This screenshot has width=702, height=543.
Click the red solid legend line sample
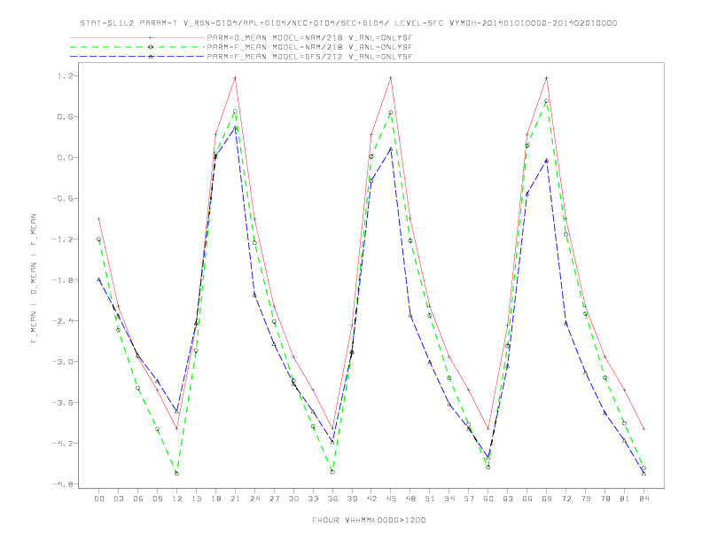click(x=137, y=38)
